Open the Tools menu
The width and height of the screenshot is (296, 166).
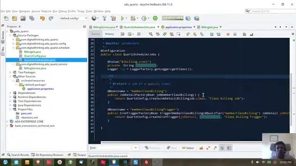click(x=89, y=11)
